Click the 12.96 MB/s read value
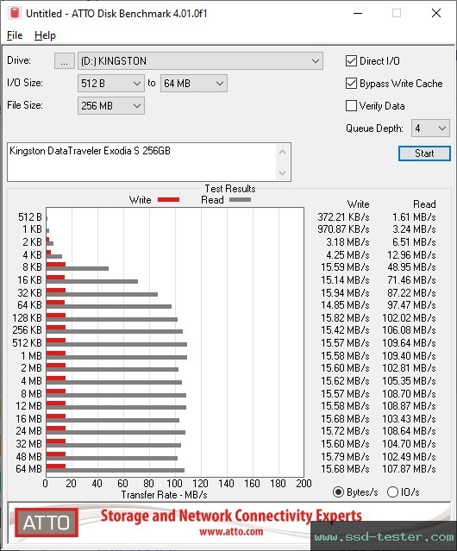The width and height of the screenshot is (457, 551). click(411, 255)
